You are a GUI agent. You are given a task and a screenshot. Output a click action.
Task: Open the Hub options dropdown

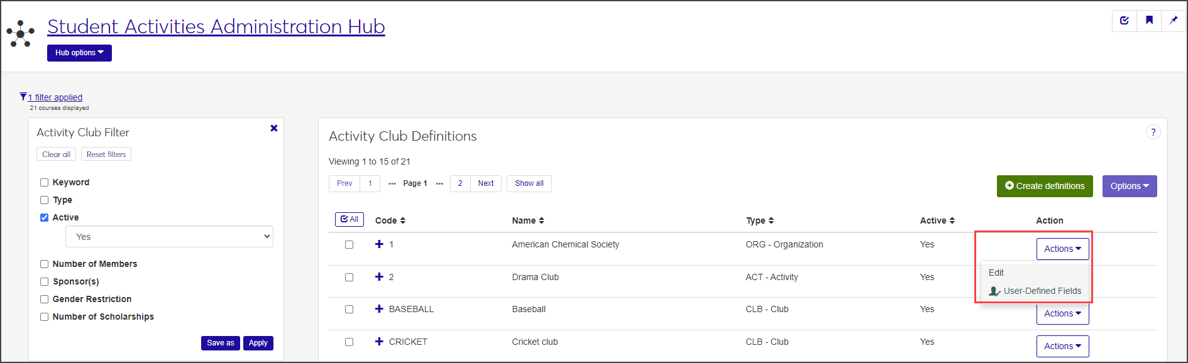79,53
